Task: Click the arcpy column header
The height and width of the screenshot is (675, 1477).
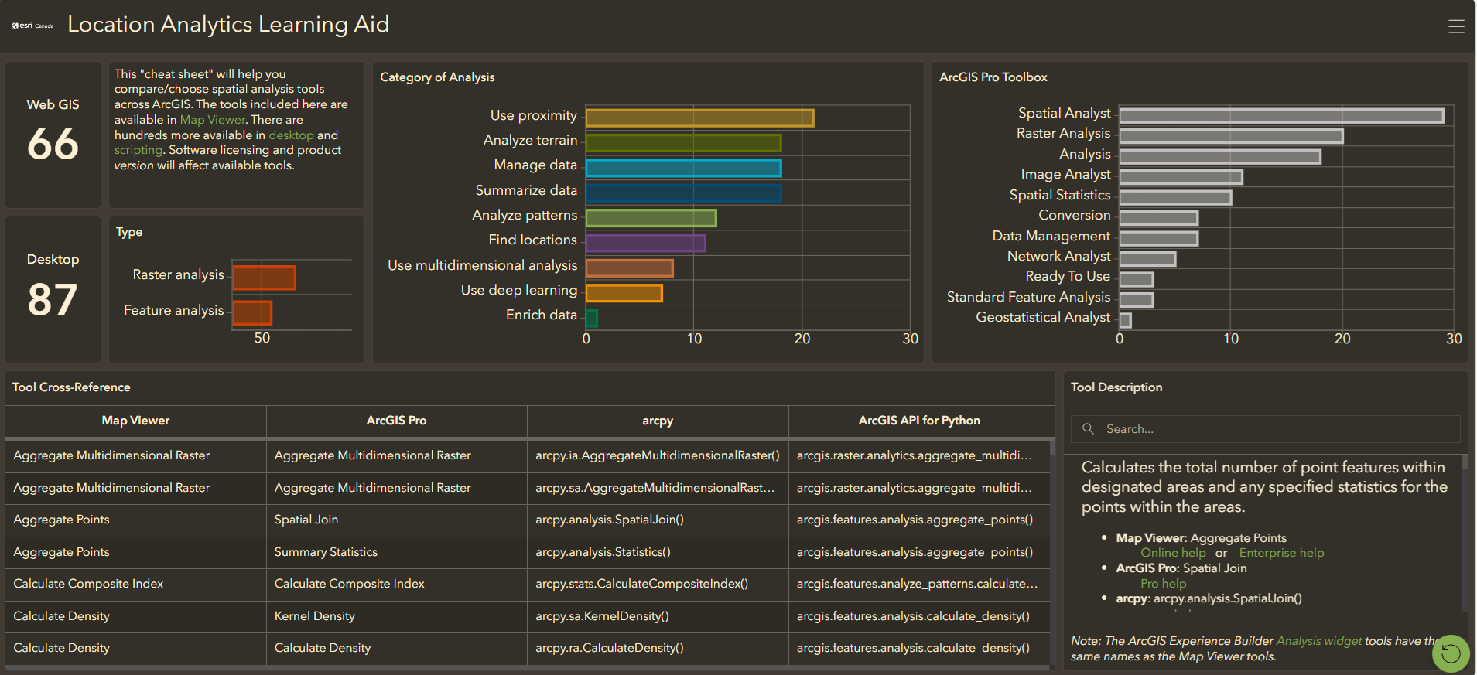Action: coord(658,421)
